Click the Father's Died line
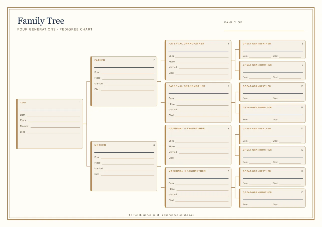322x227 pixels. click(128, 91)
